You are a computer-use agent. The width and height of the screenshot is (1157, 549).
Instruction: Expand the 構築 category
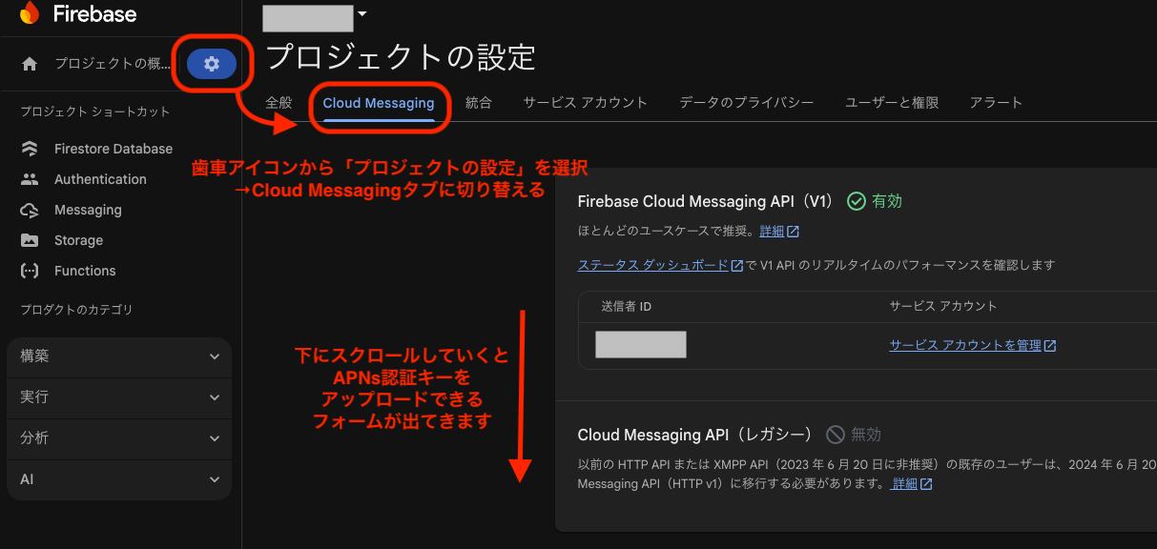click(119, 356)
